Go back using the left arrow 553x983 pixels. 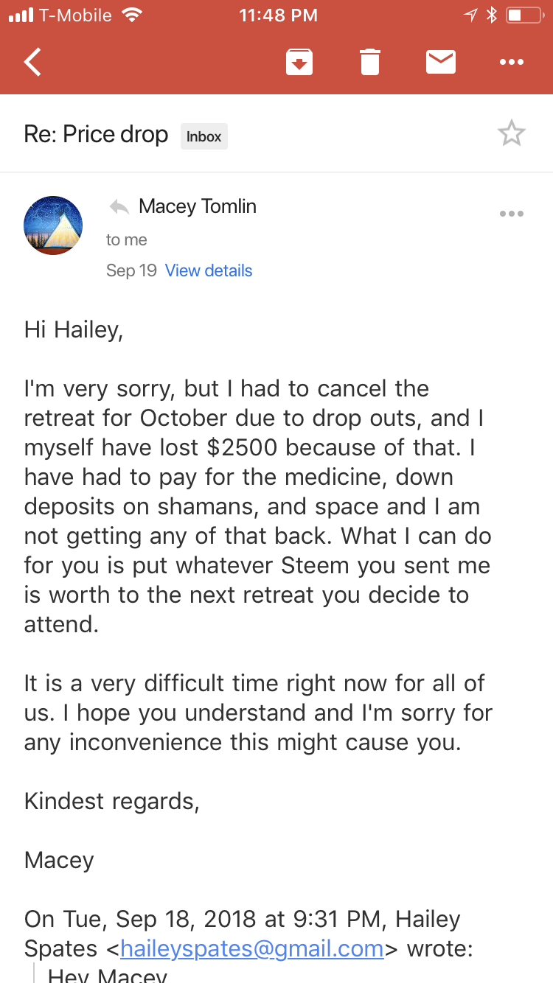point(32,62)
